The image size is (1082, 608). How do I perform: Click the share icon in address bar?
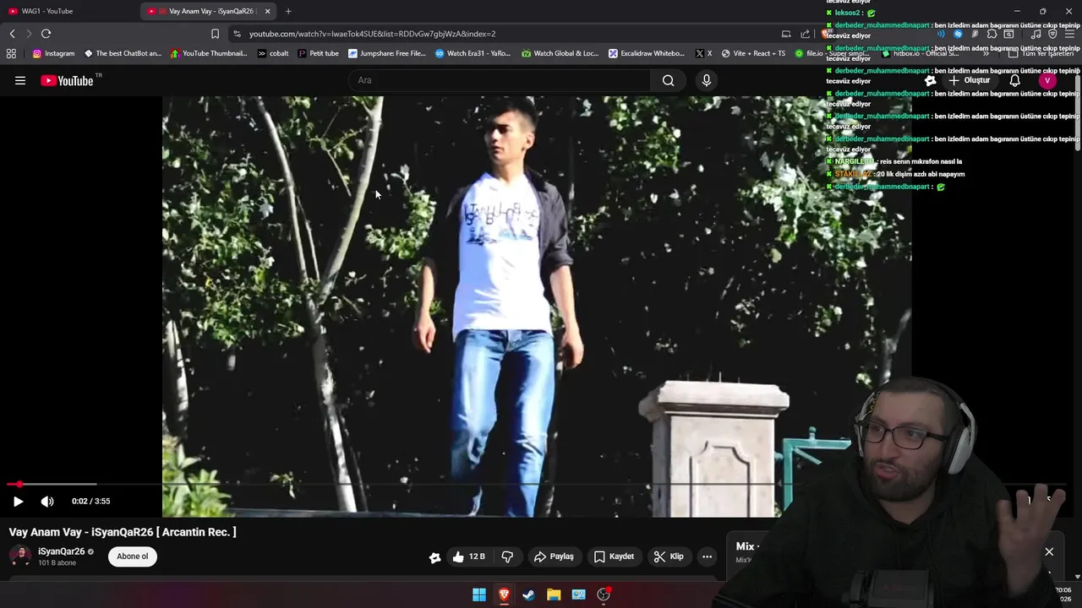click(x=805, y=34)
